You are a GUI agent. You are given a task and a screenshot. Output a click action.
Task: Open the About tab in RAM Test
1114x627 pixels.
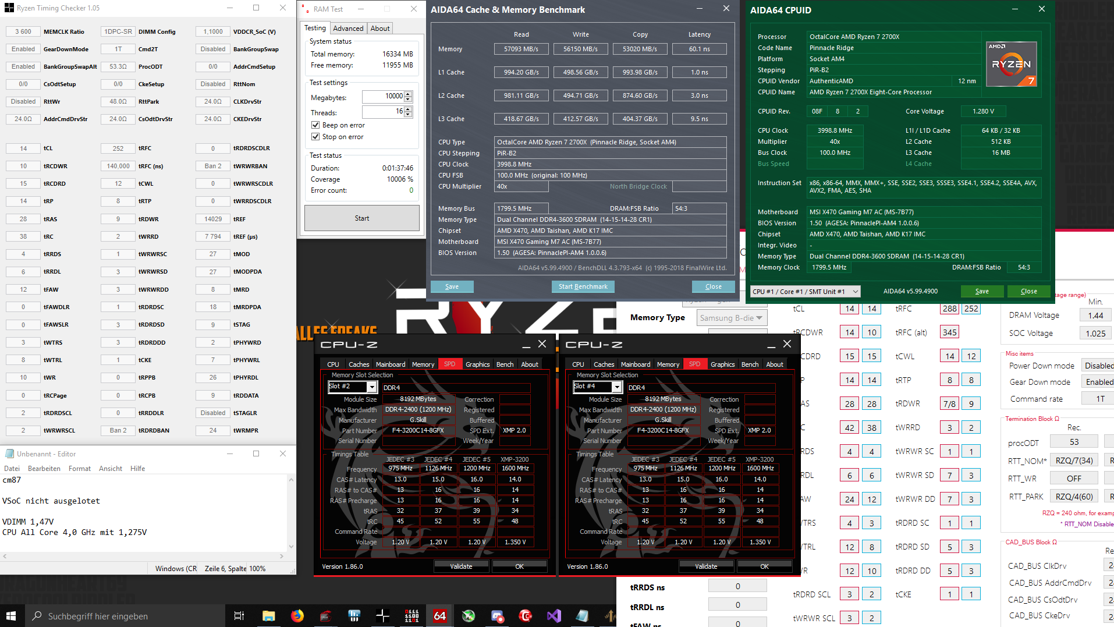[x=380, y=29]
